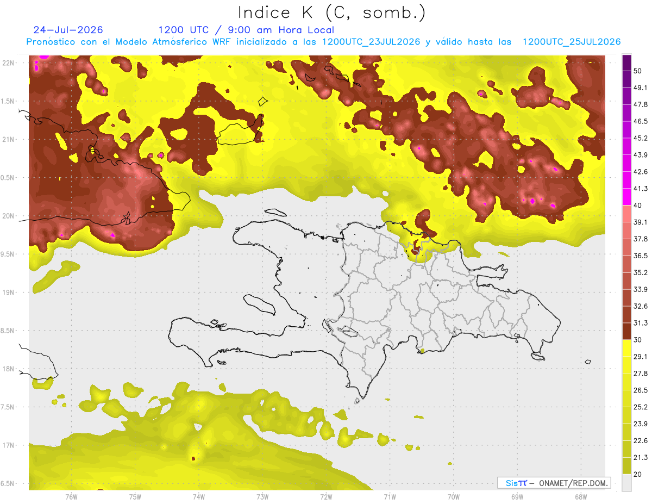Click the '68W' longitude label
Viewport: 652px width, 504px height.
(x=581, y=496)
